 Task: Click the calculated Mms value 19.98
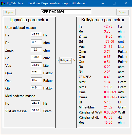tap(108, 87)
